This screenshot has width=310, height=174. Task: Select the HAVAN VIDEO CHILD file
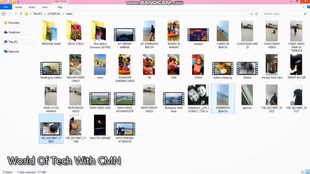click(x=76, y=68)
